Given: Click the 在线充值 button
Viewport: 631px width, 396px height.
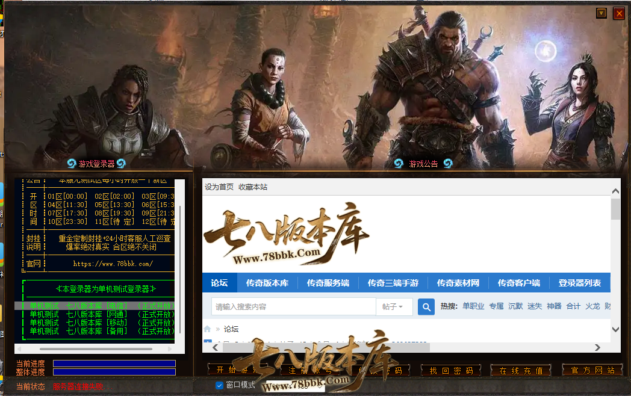Looking at the screenshot, I should [521, 370].
